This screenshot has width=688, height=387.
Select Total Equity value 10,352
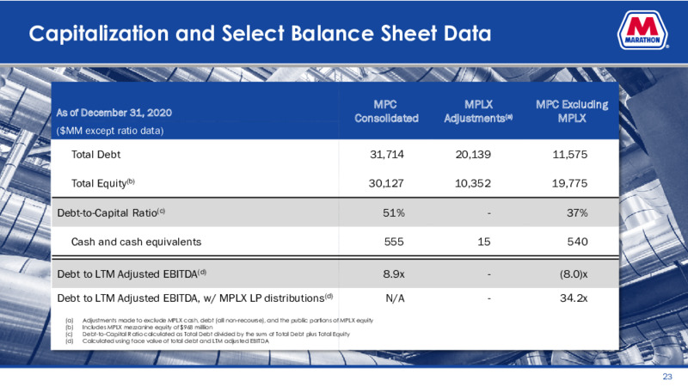point(472,183)
